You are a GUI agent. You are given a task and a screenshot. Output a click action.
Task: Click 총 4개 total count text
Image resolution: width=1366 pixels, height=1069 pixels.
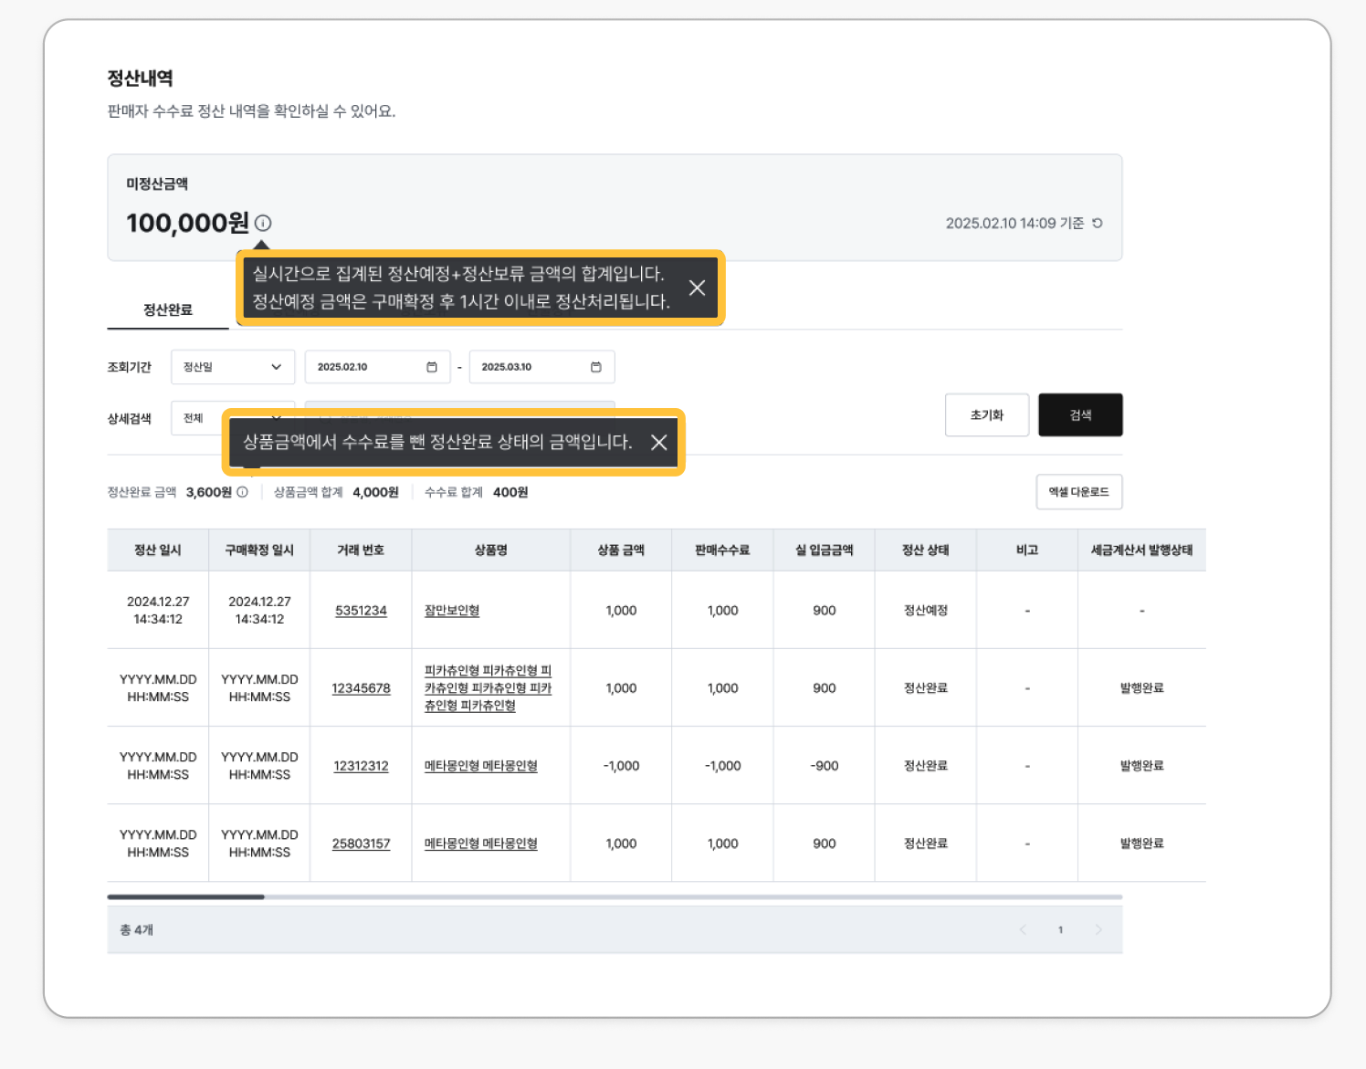coord(137,930)
